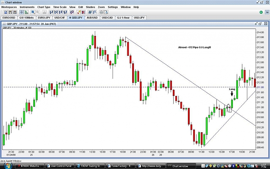Open Forex Factory taskbar button
Screen dimensions: 270x169
[x=120, y=166]
